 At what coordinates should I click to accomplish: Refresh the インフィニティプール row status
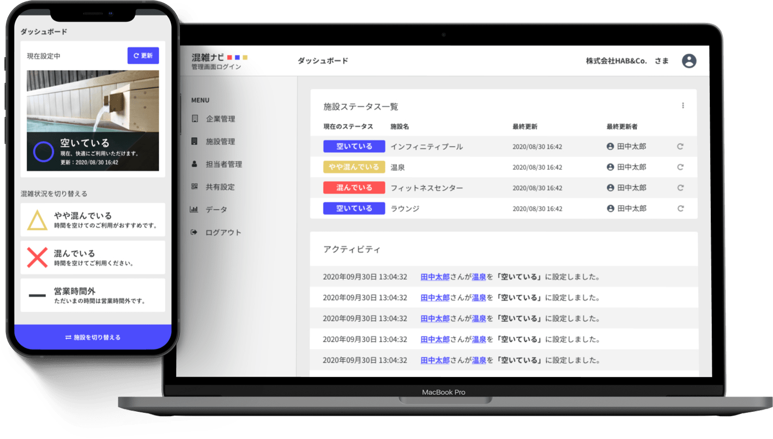pyautogui.click(x=680, y=147)
